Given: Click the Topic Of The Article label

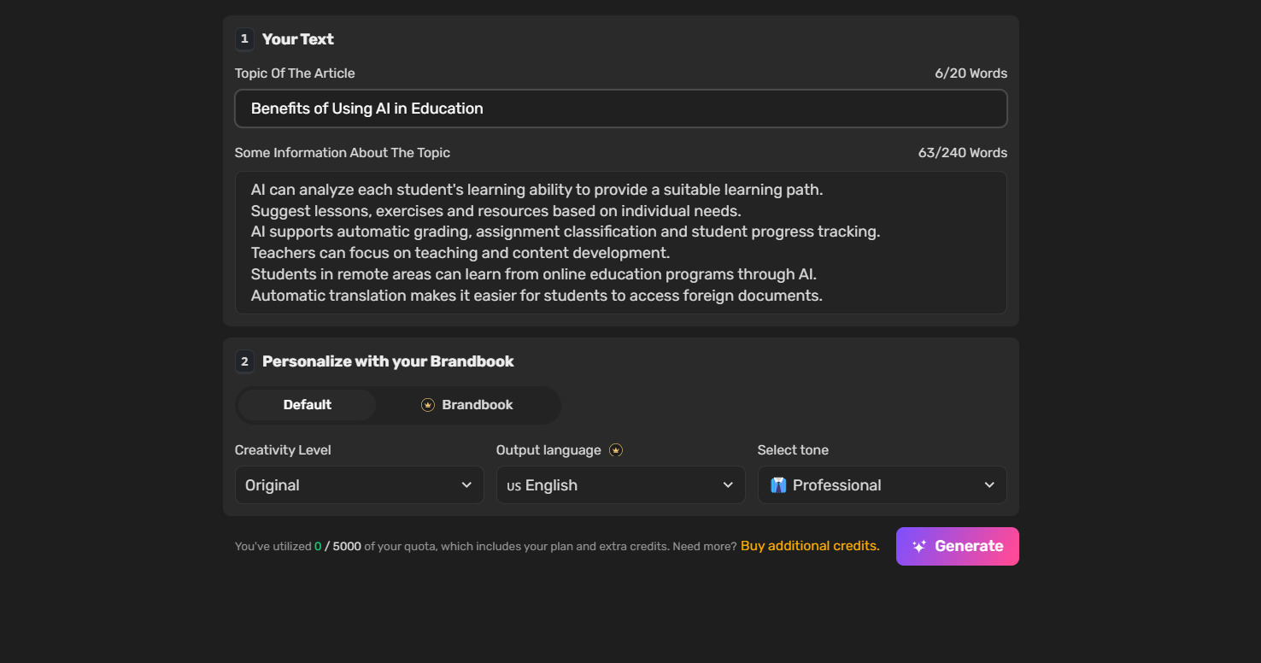Looking at the screenshot, I should [295, 73].
